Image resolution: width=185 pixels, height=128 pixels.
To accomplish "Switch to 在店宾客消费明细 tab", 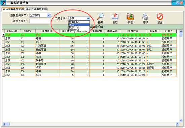I will 13,9.
